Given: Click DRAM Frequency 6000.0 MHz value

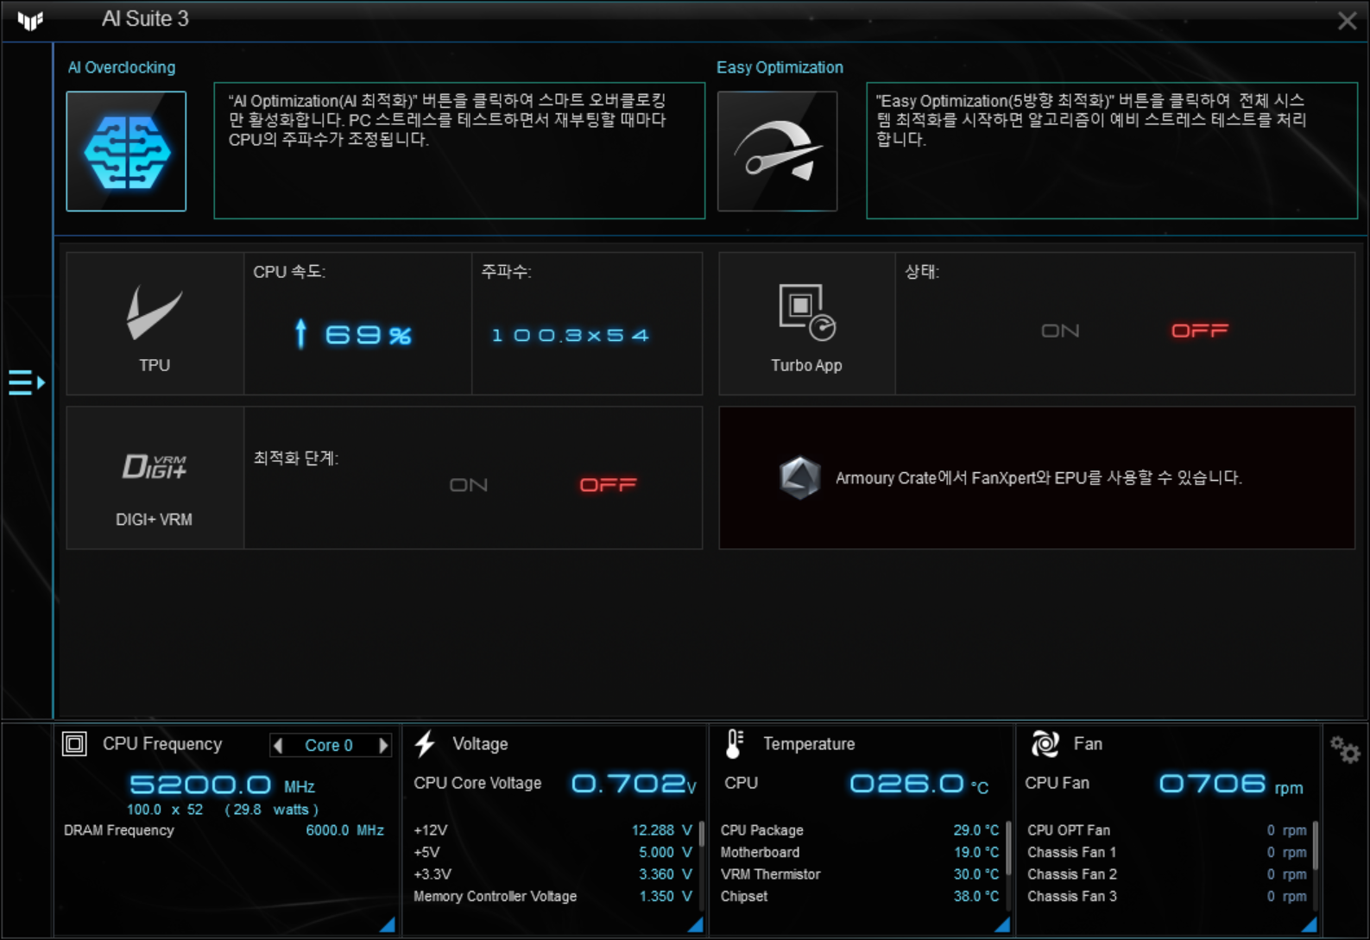Looking at the screenshot, I should click(345, 830).
